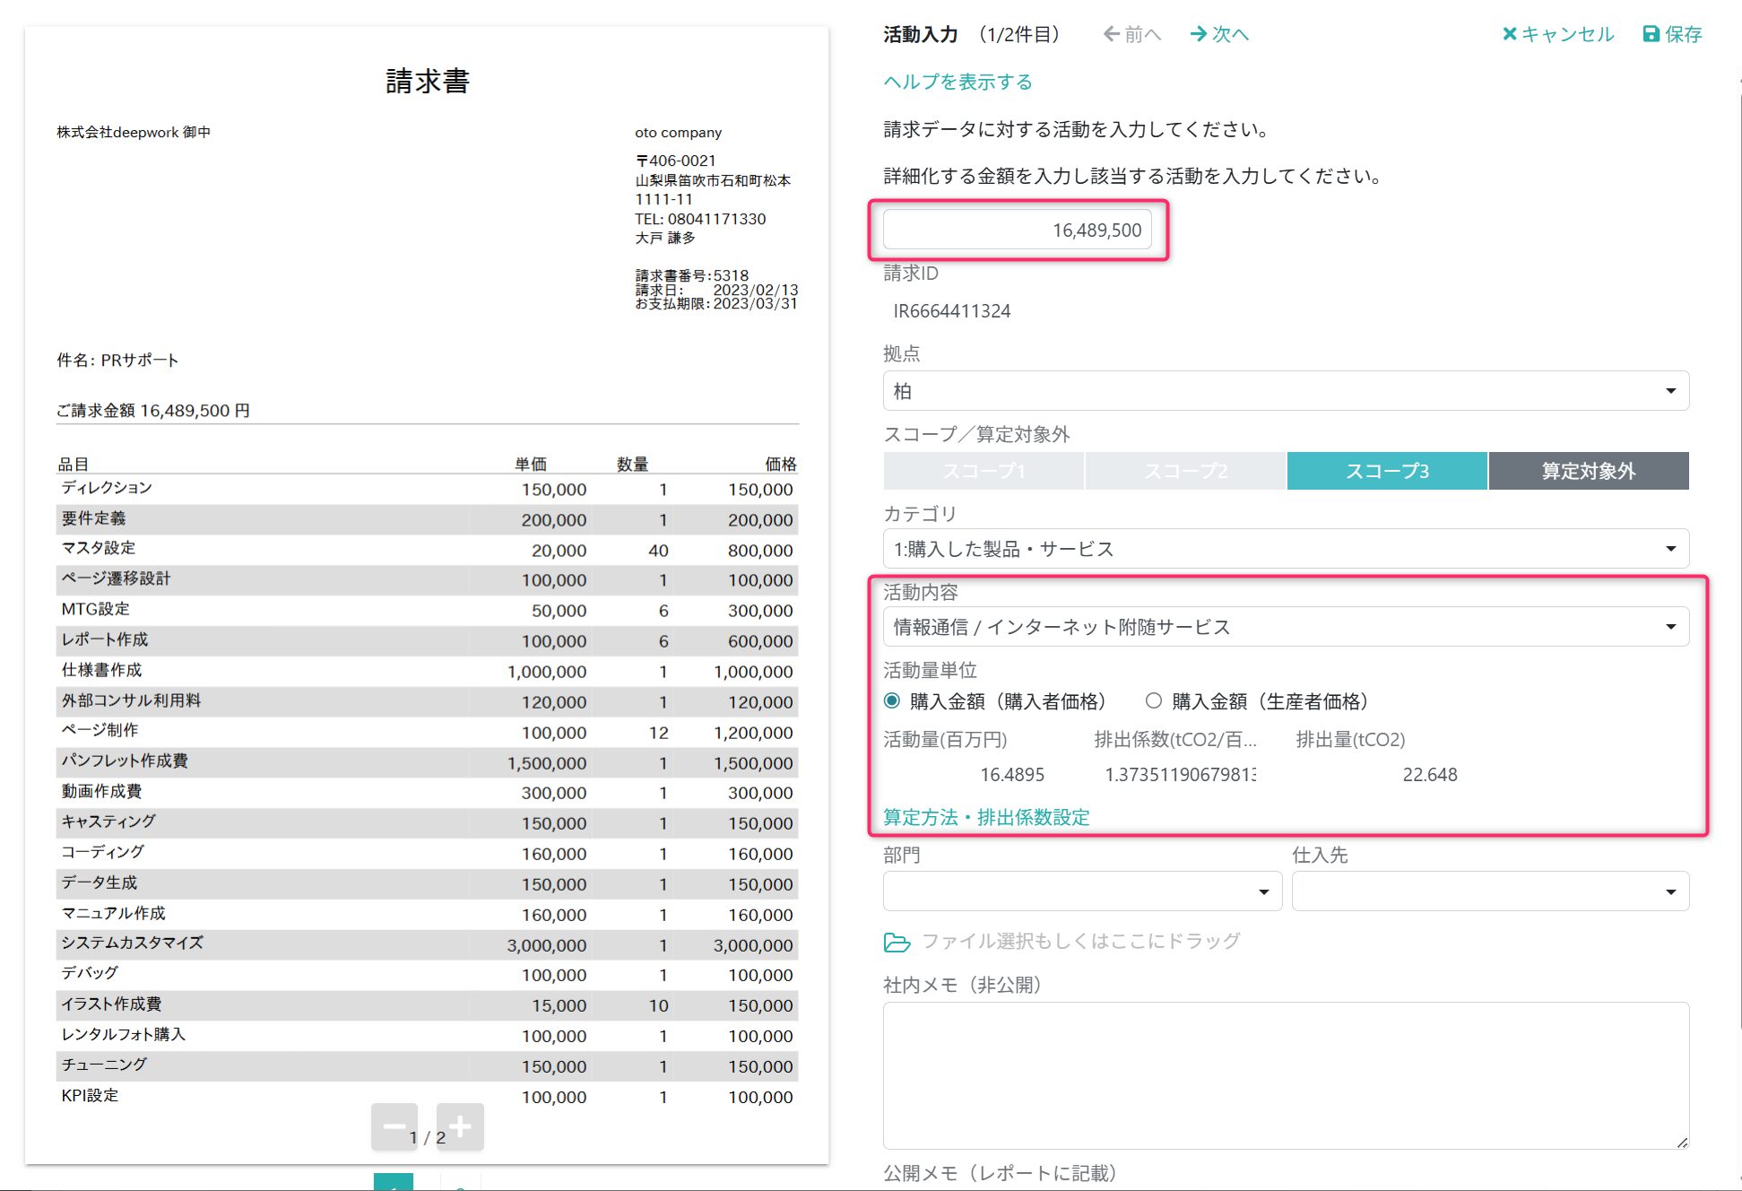Click the folder file-select icon

click(897, 942)
